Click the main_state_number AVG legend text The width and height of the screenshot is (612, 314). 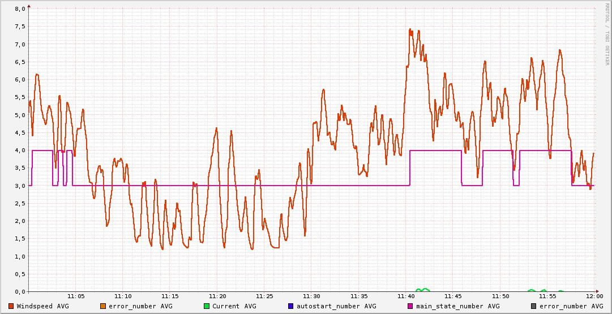click(x=457, y=306)
